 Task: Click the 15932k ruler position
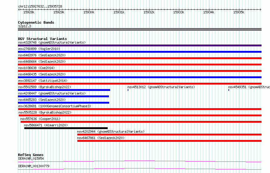[149, 12]
